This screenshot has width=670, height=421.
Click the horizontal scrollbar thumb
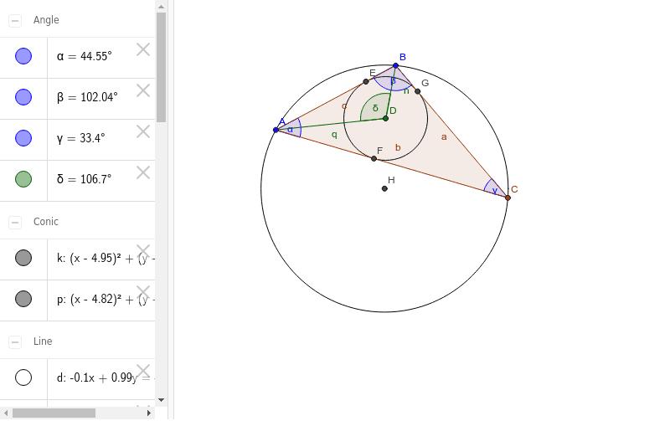(x=54, y=413)
